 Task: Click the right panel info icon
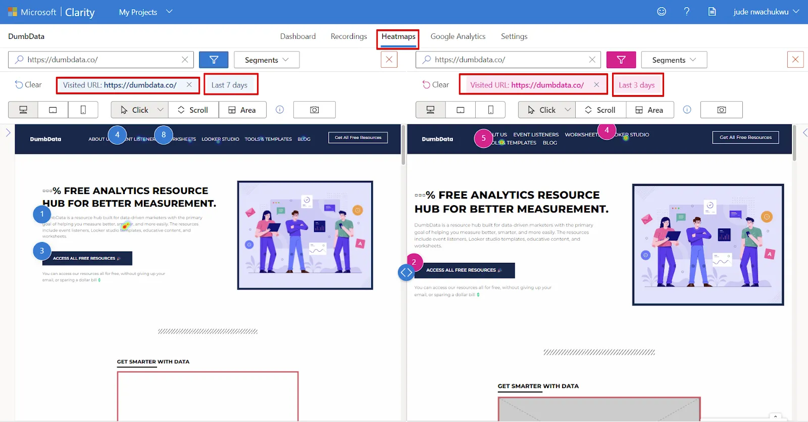point(687,110)
